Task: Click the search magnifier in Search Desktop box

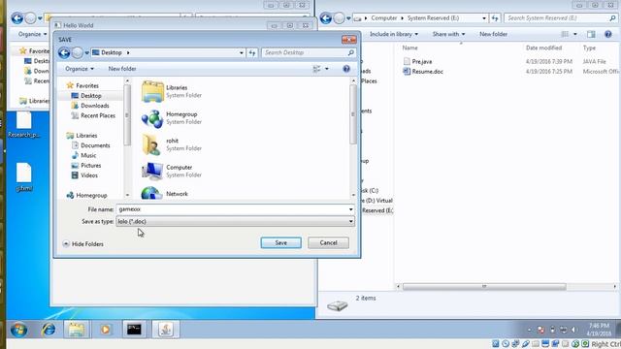Action: click(x=350, y=52)
